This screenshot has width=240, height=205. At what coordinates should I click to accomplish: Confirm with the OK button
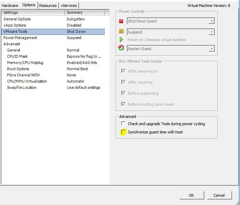pos(192,195)
